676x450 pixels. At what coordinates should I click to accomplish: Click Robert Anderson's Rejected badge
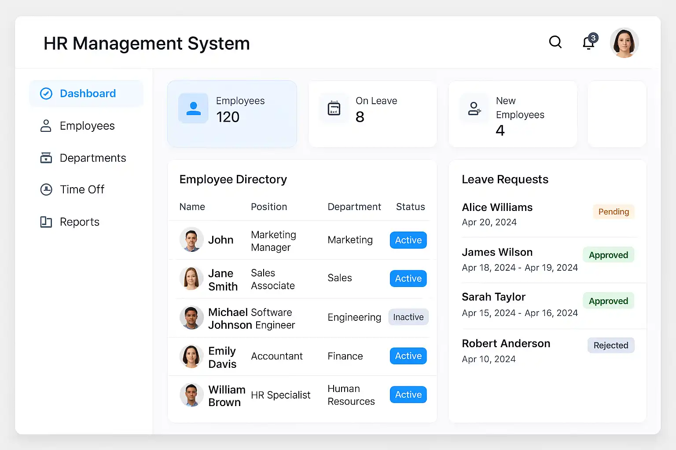coord(610,345)
